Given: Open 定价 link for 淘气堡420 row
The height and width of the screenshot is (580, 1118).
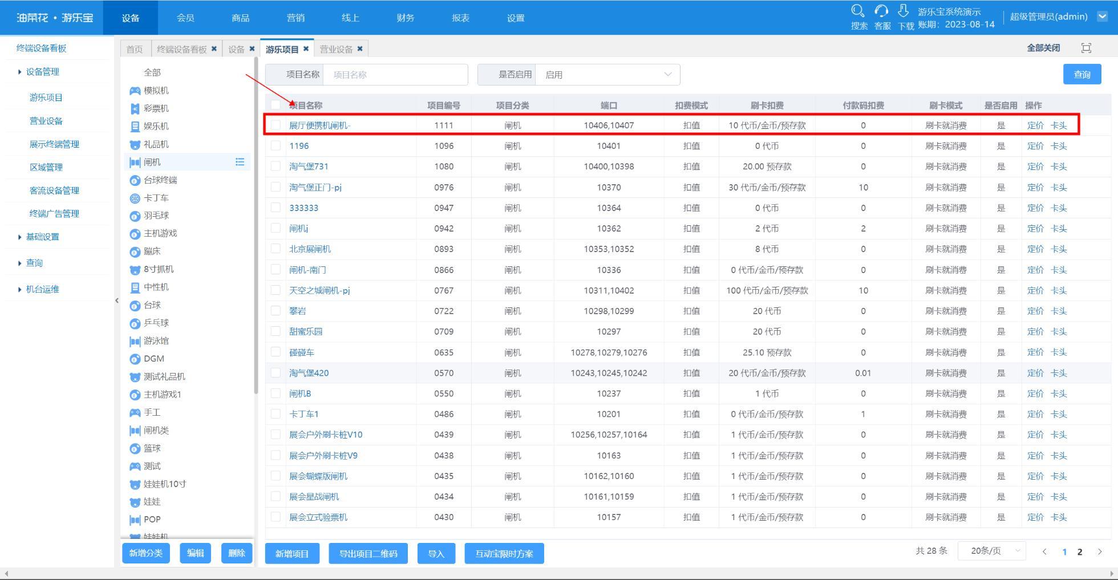Looking at the screenshot, I should 1035,373.
